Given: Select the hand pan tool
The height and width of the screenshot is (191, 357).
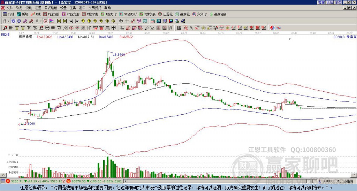Looking at the screenshot, I should [121, 21].
